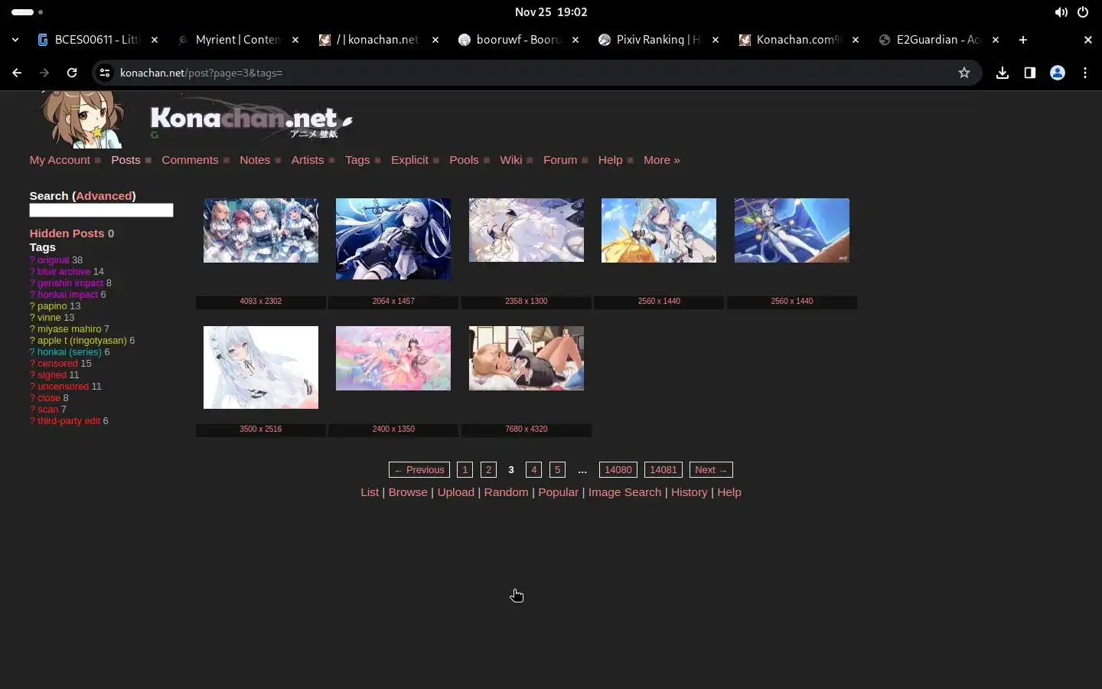Open the Forum menu

coord(560,160)
